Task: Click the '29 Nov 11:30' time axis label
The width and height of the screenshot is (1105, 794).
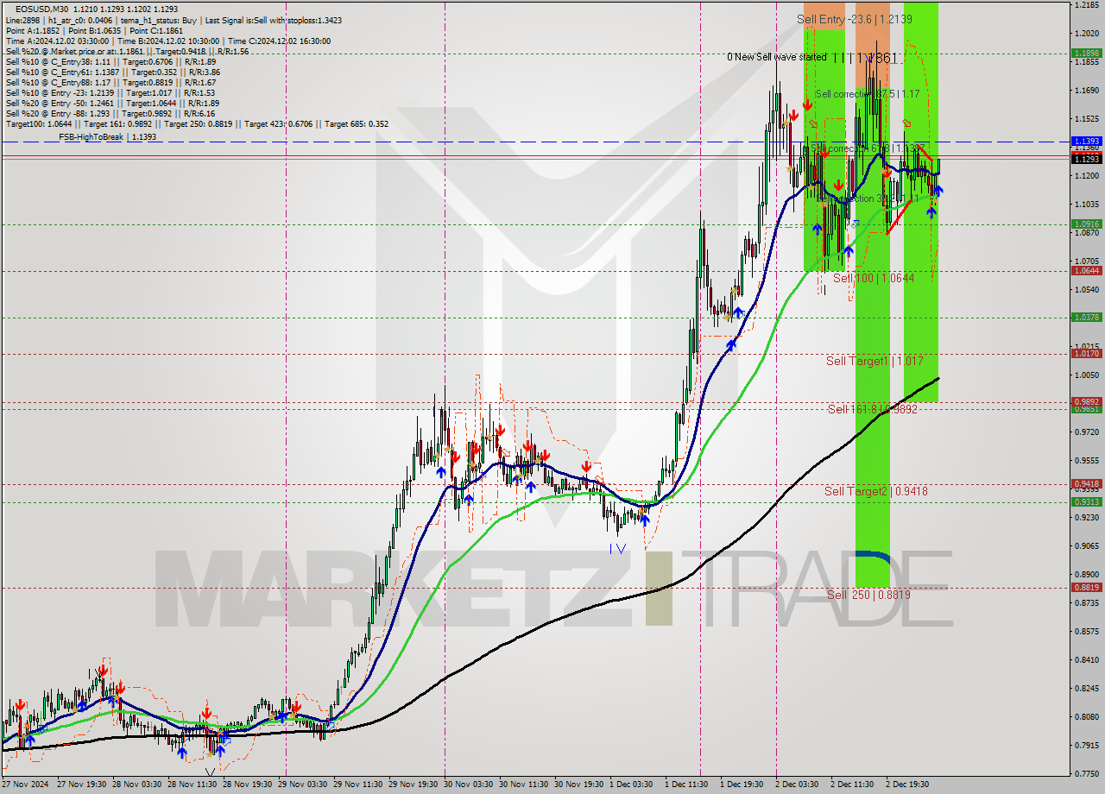Action: (357, 785)
